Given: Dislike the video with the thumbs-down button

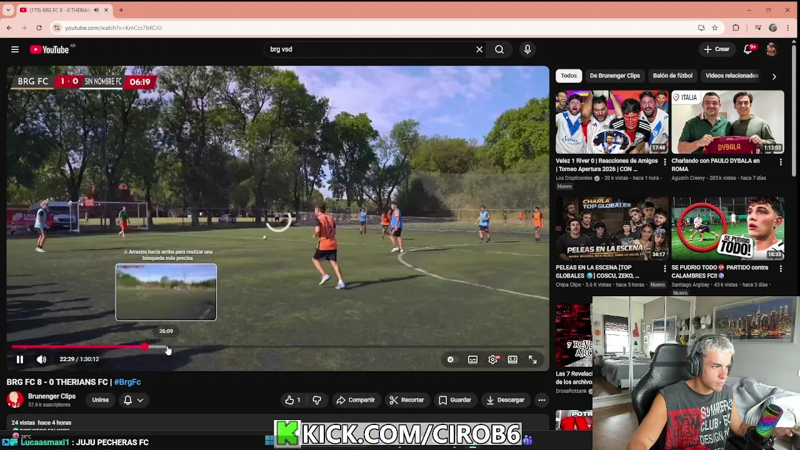Looking at the screenshot, I should coord(317,400).
